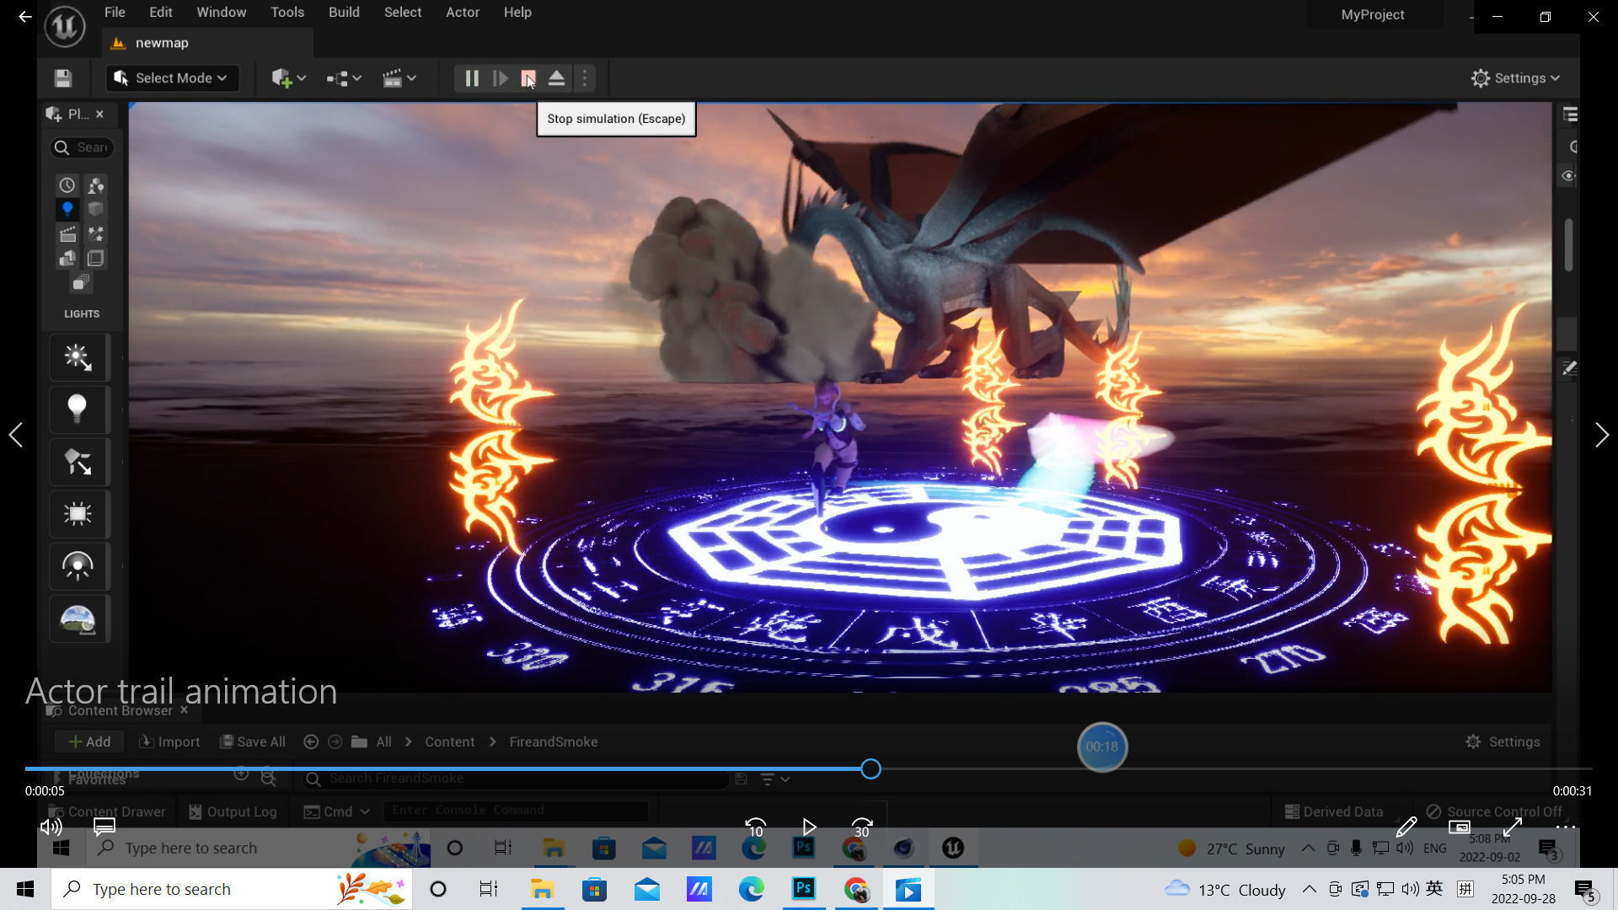This screenshot has width=1618, height=910.
Task: Open Photoshop from outer taskbar
Action: 803,889
